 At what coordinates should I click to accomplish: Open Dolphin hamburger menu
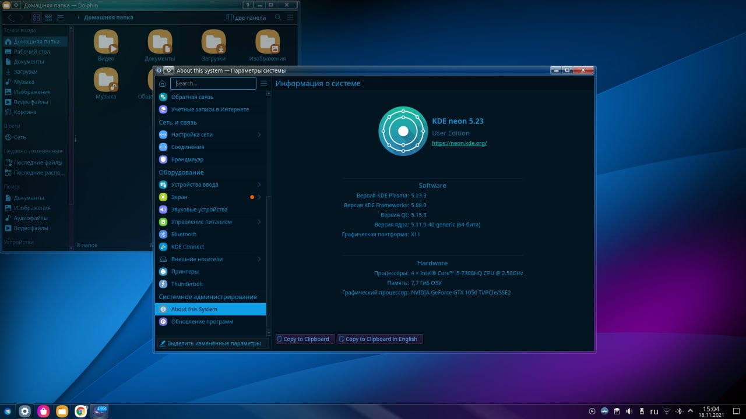tap(290, 17)
